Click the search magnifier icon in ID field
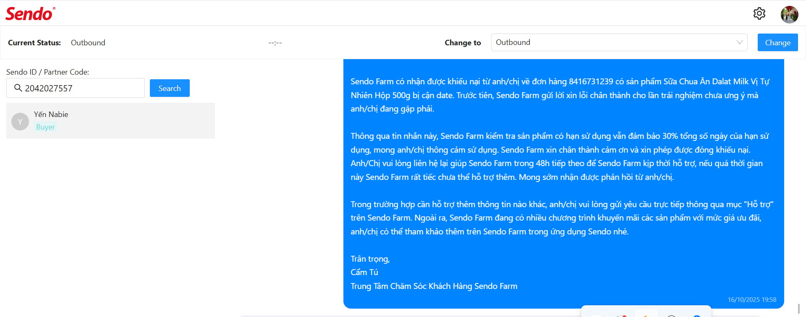This screenshot has height=317, width=806. click(18, 88)
